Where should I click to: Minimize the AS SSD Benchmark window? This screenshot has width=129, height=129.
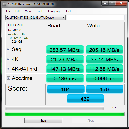105,3
